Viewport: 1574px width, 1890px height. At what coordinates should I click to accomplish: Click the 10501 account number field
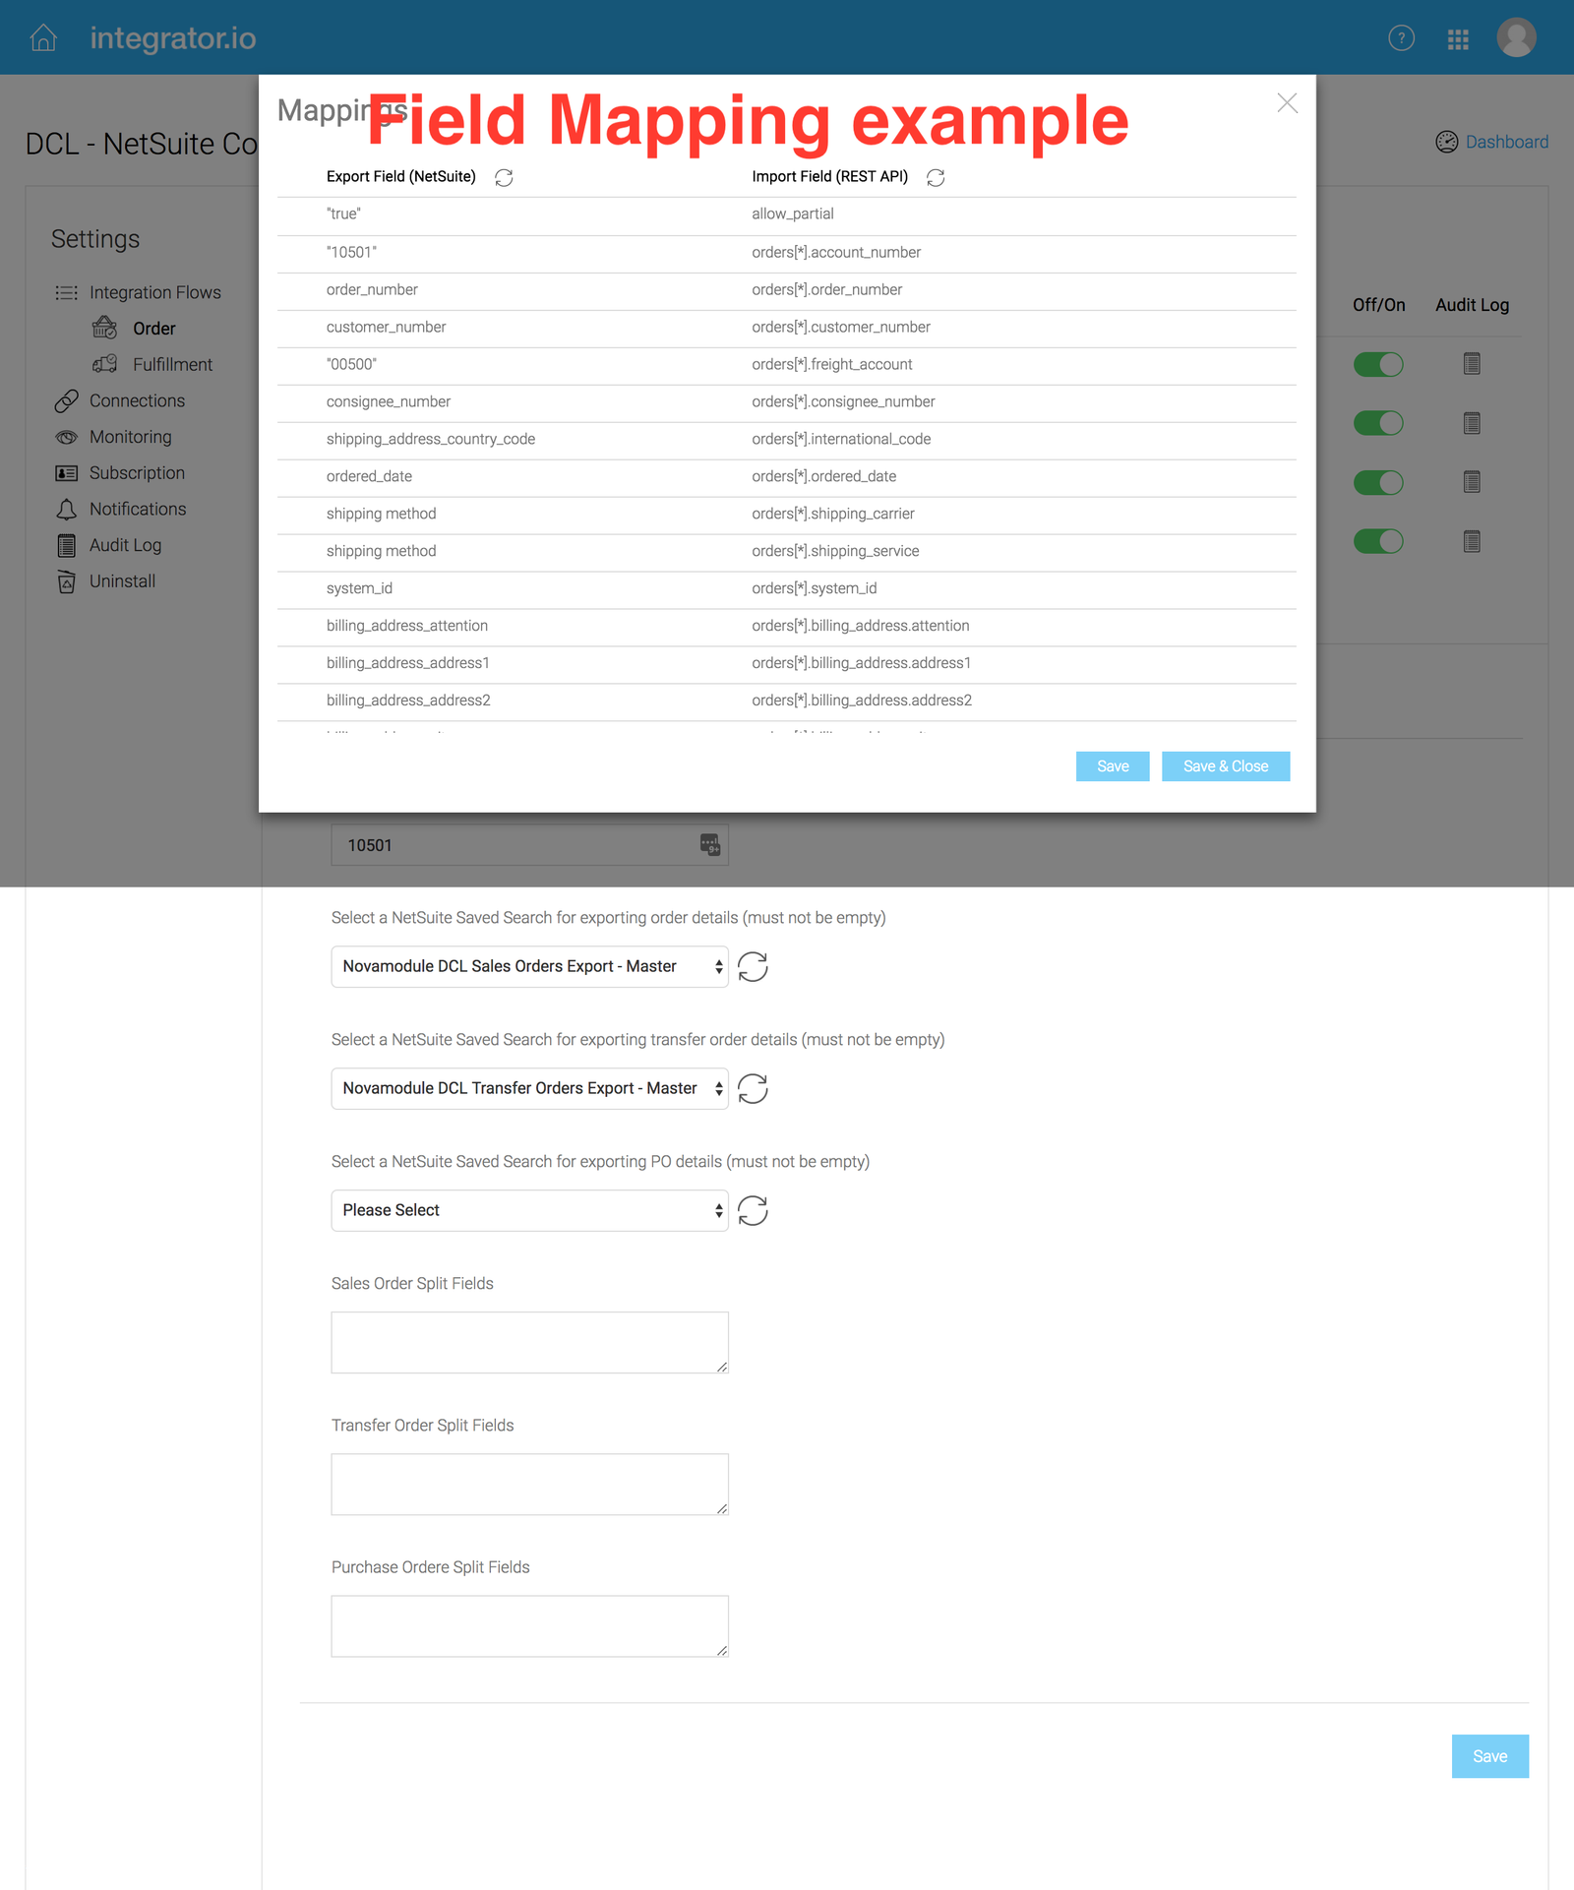pos(529,845)
